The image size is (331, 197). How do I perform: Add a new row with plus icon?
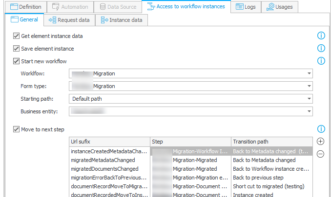320,142
